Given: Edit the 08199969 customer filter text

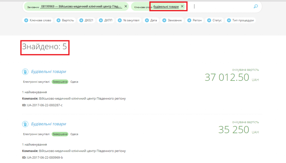Looking at the screenshot, I should [81, 6].
